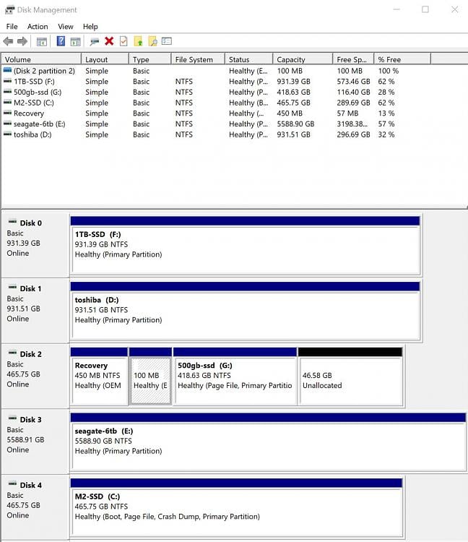Click the Disk Management title bar app icon
468x542 pixels.
click(x=9, y=9)
